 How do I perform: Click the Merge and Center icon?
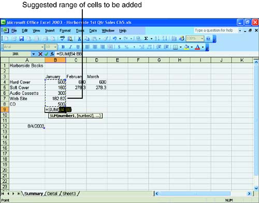pos(110,47)
